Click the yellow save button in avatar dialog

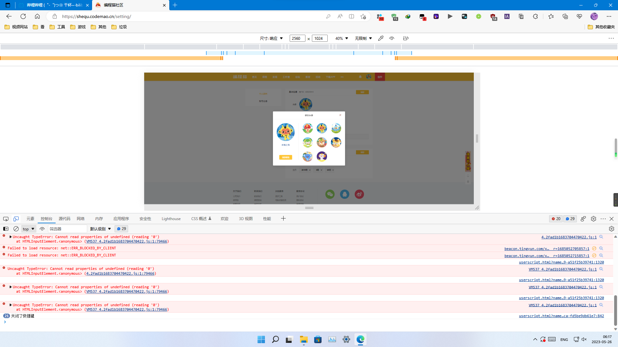point(286,157)
